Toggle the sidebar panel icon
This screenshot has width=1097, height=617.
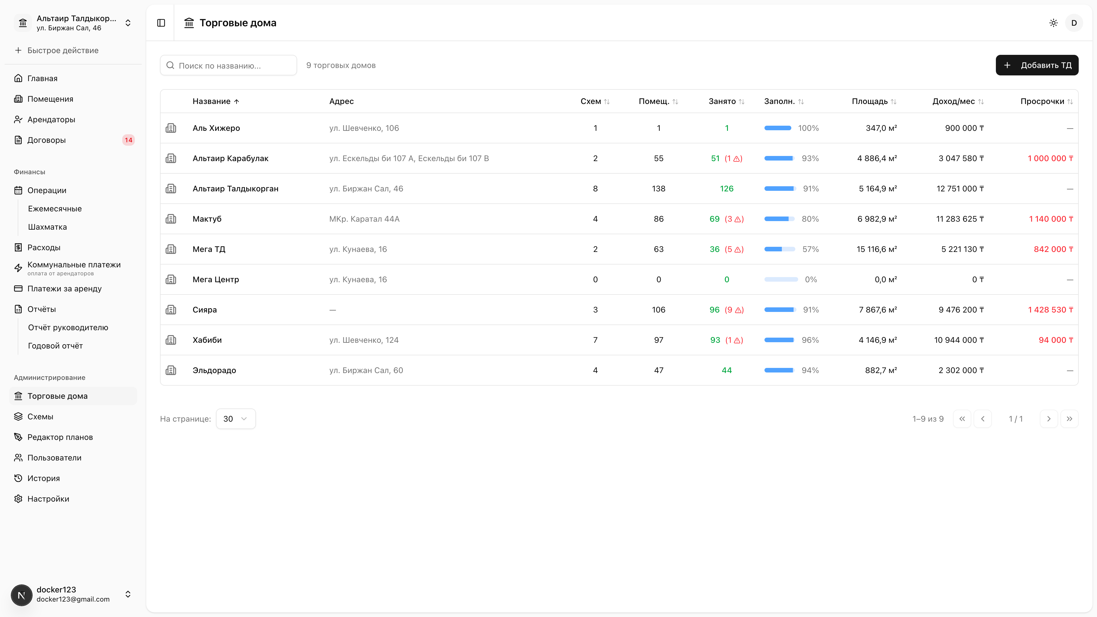pyautogui.click(x=161, y=23)
